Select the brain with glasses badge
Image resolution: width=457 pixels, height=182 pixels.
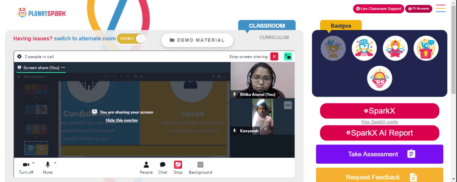(x=379, y=78)
